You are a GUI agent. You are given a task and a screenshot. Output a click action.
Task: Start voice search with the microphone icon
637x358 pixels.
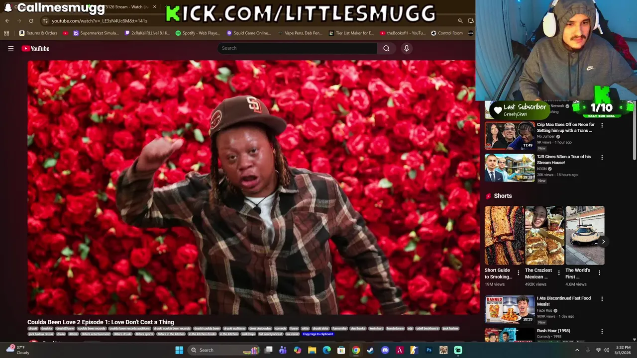407,48
